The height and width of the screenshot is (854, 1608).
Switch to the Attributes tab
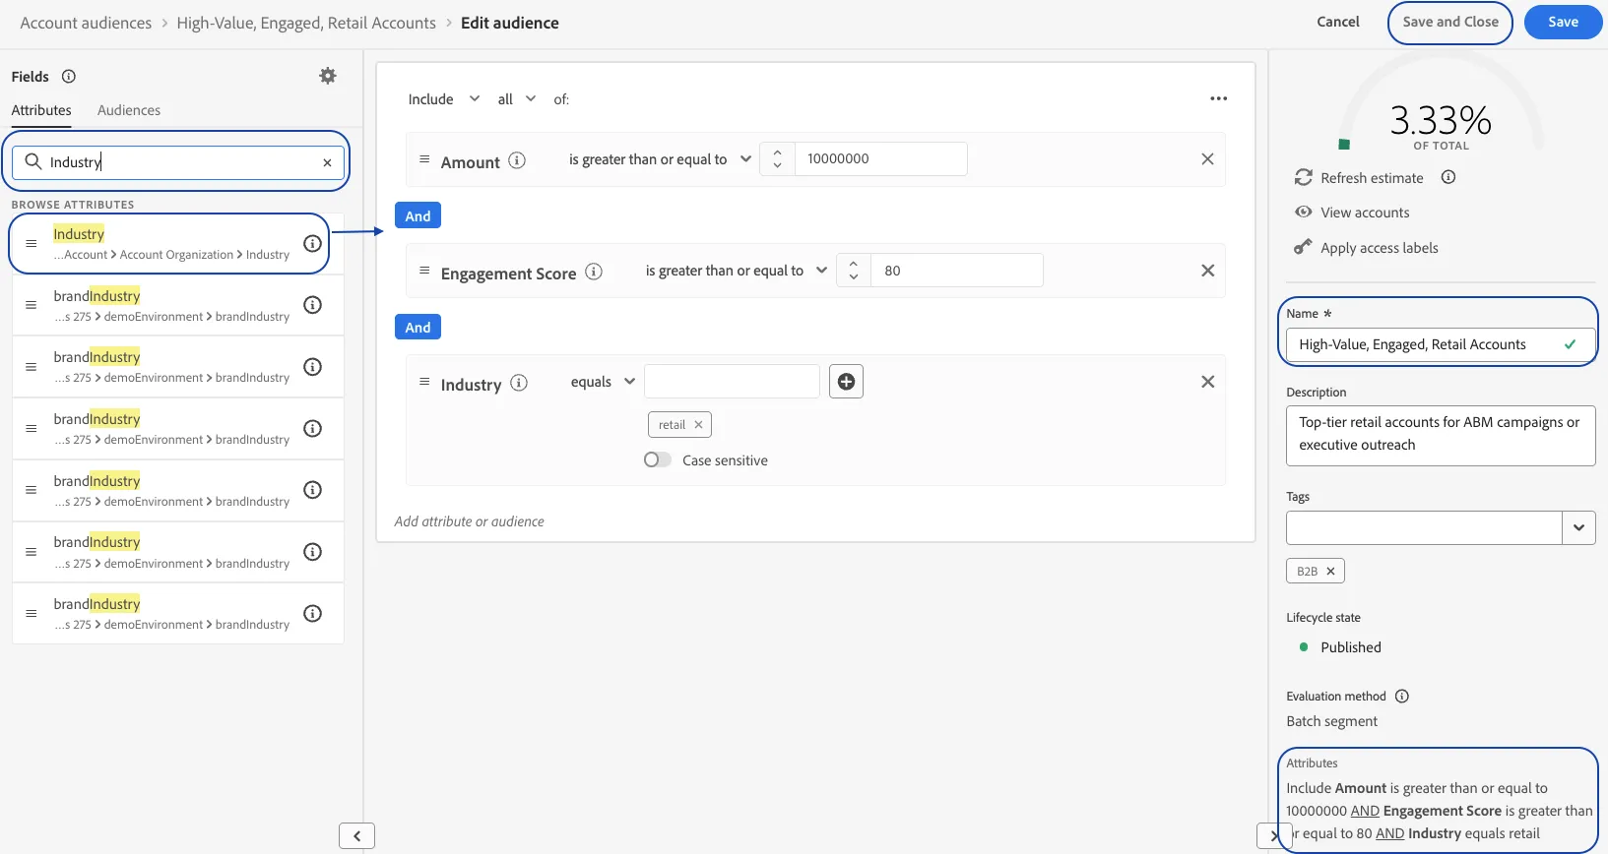(x=41, y=110)
